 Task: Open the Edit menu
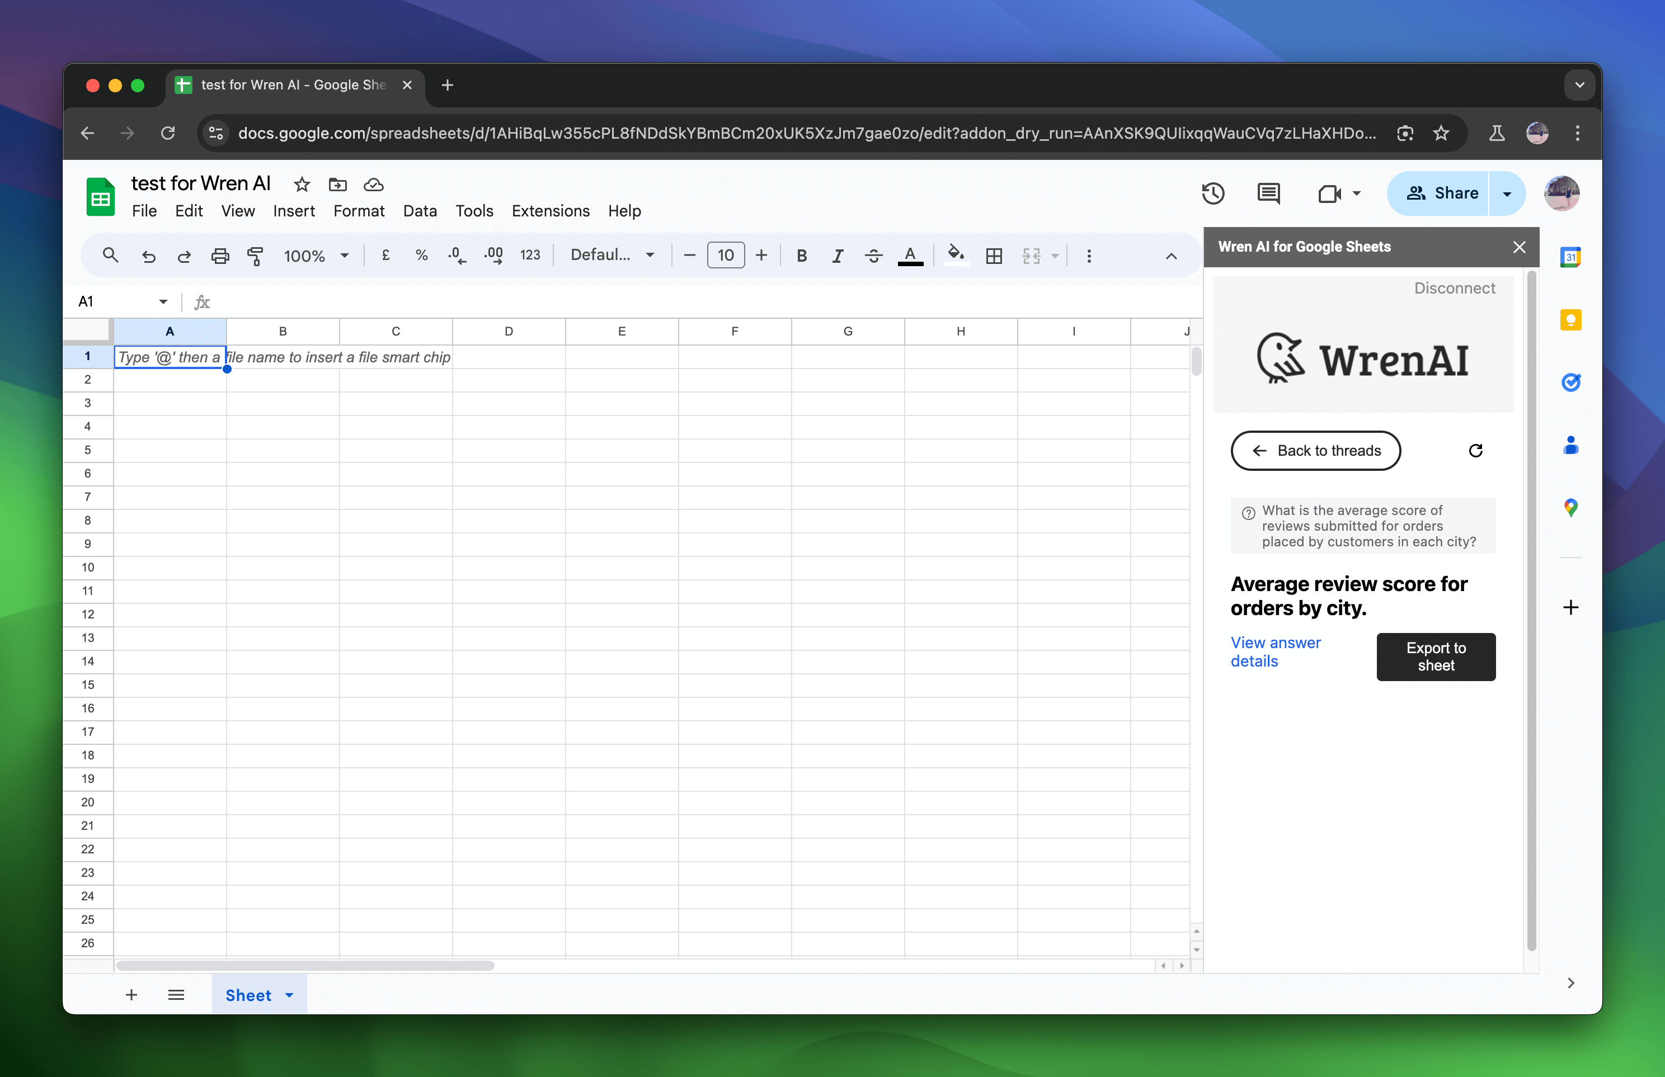[x=189, y=210]
